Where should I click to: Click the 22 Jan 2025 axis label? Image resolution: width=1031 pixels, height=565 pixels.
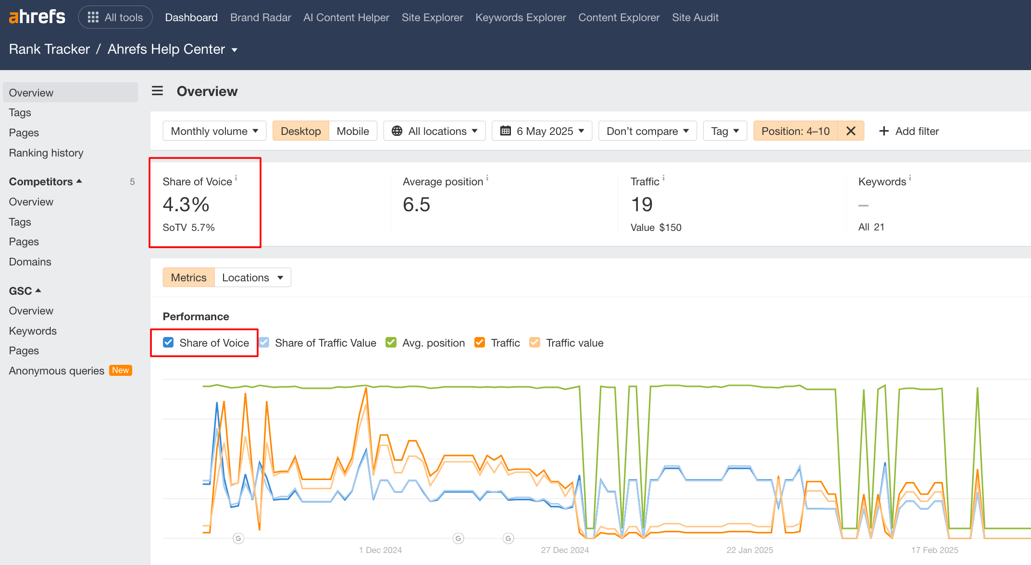[749, 550]
